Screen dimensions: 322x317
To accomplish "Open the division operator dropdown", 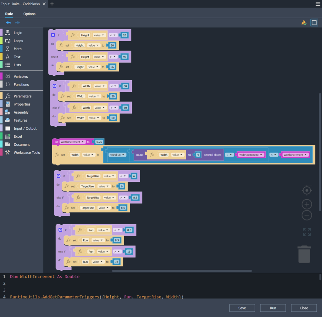I will click(229, 155).
